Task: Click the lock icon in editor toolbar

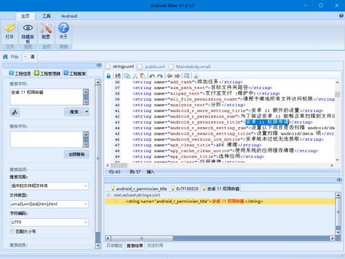Action: [x=108, y=76]
